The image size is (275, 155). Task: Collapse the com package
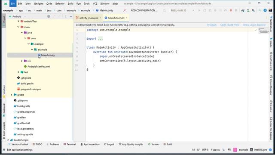point(25,38)
